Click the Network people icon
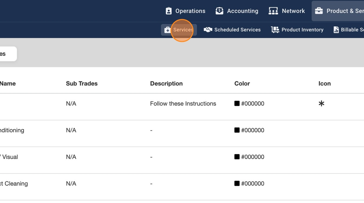The height and width of the screenshot is (203, 364). pos(273,11)
